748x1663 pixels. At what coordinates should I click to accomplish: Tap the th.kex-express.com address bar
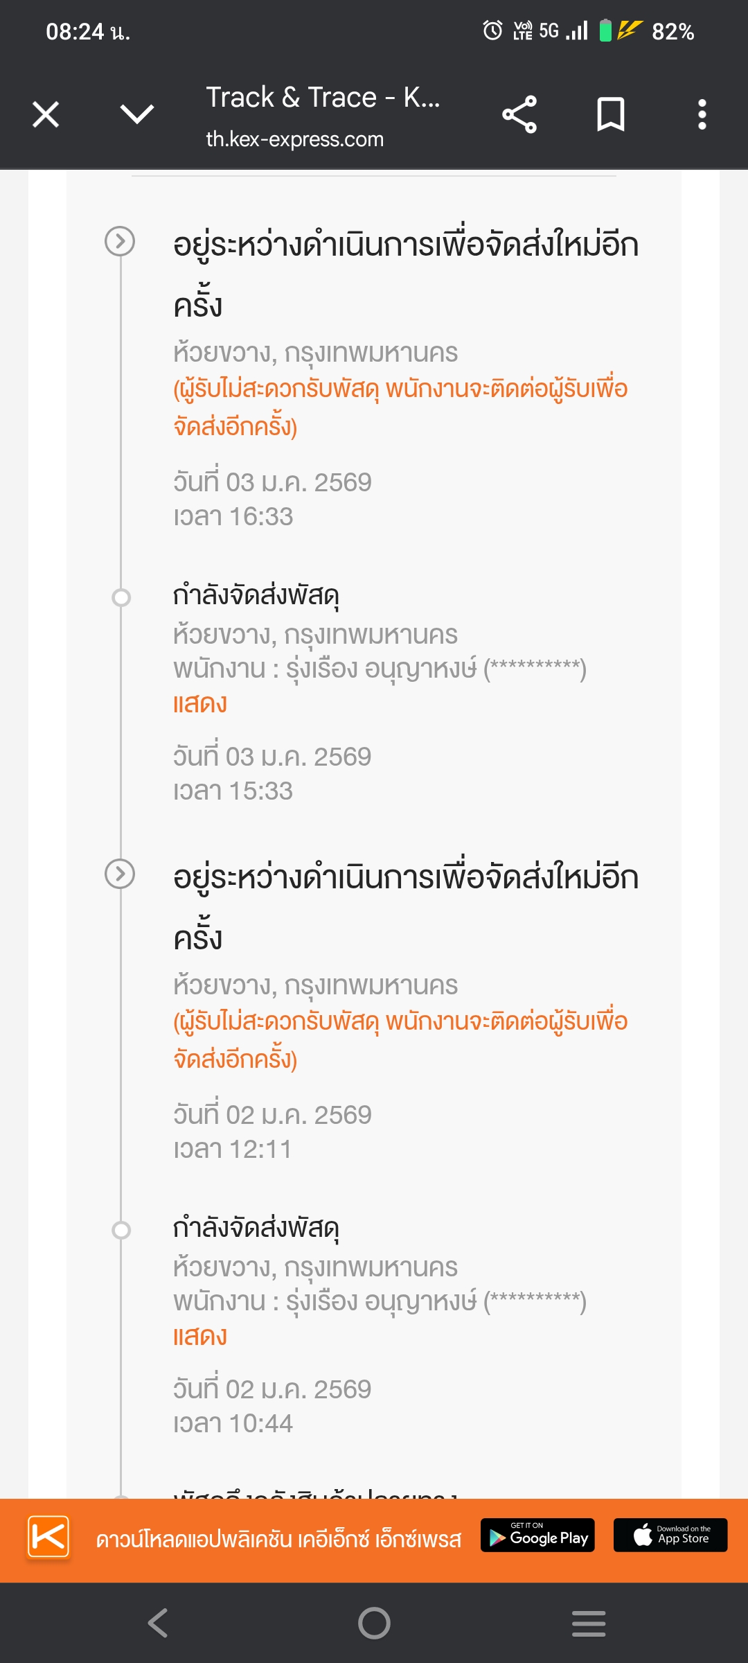click(x=294, y=139)
